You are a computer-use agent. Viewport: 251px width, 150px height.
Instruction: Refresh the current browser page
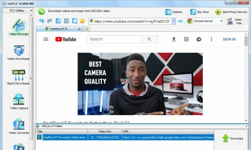58,21
